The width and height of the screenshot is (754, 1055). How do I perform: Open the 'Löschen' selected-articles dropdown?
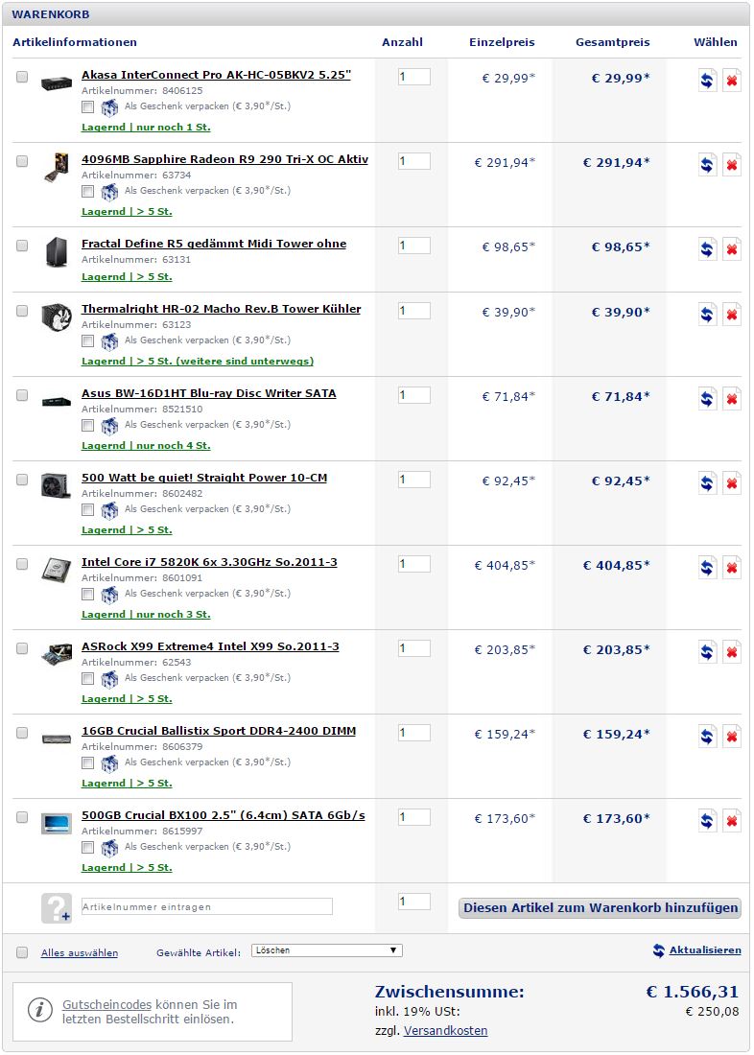click(x=326, y=950)
